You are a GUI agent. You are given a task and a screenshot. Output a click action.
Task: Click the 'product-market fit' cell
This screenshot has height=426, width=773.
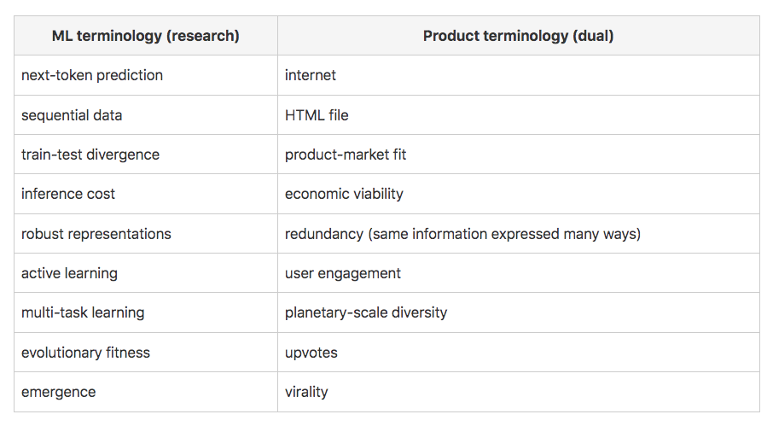[x=346, y=155]
